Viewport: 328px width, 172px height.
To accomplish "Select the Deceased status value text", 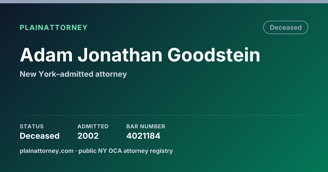I will coord(40,136).
